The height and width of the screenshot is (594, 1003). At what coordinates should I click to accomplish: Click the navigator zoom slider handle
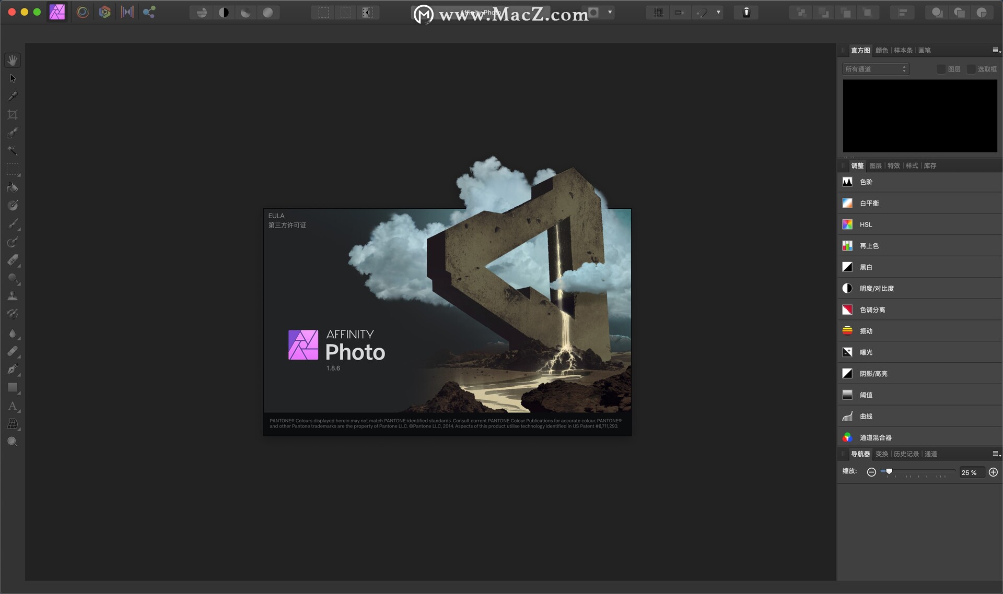point(889,471)
